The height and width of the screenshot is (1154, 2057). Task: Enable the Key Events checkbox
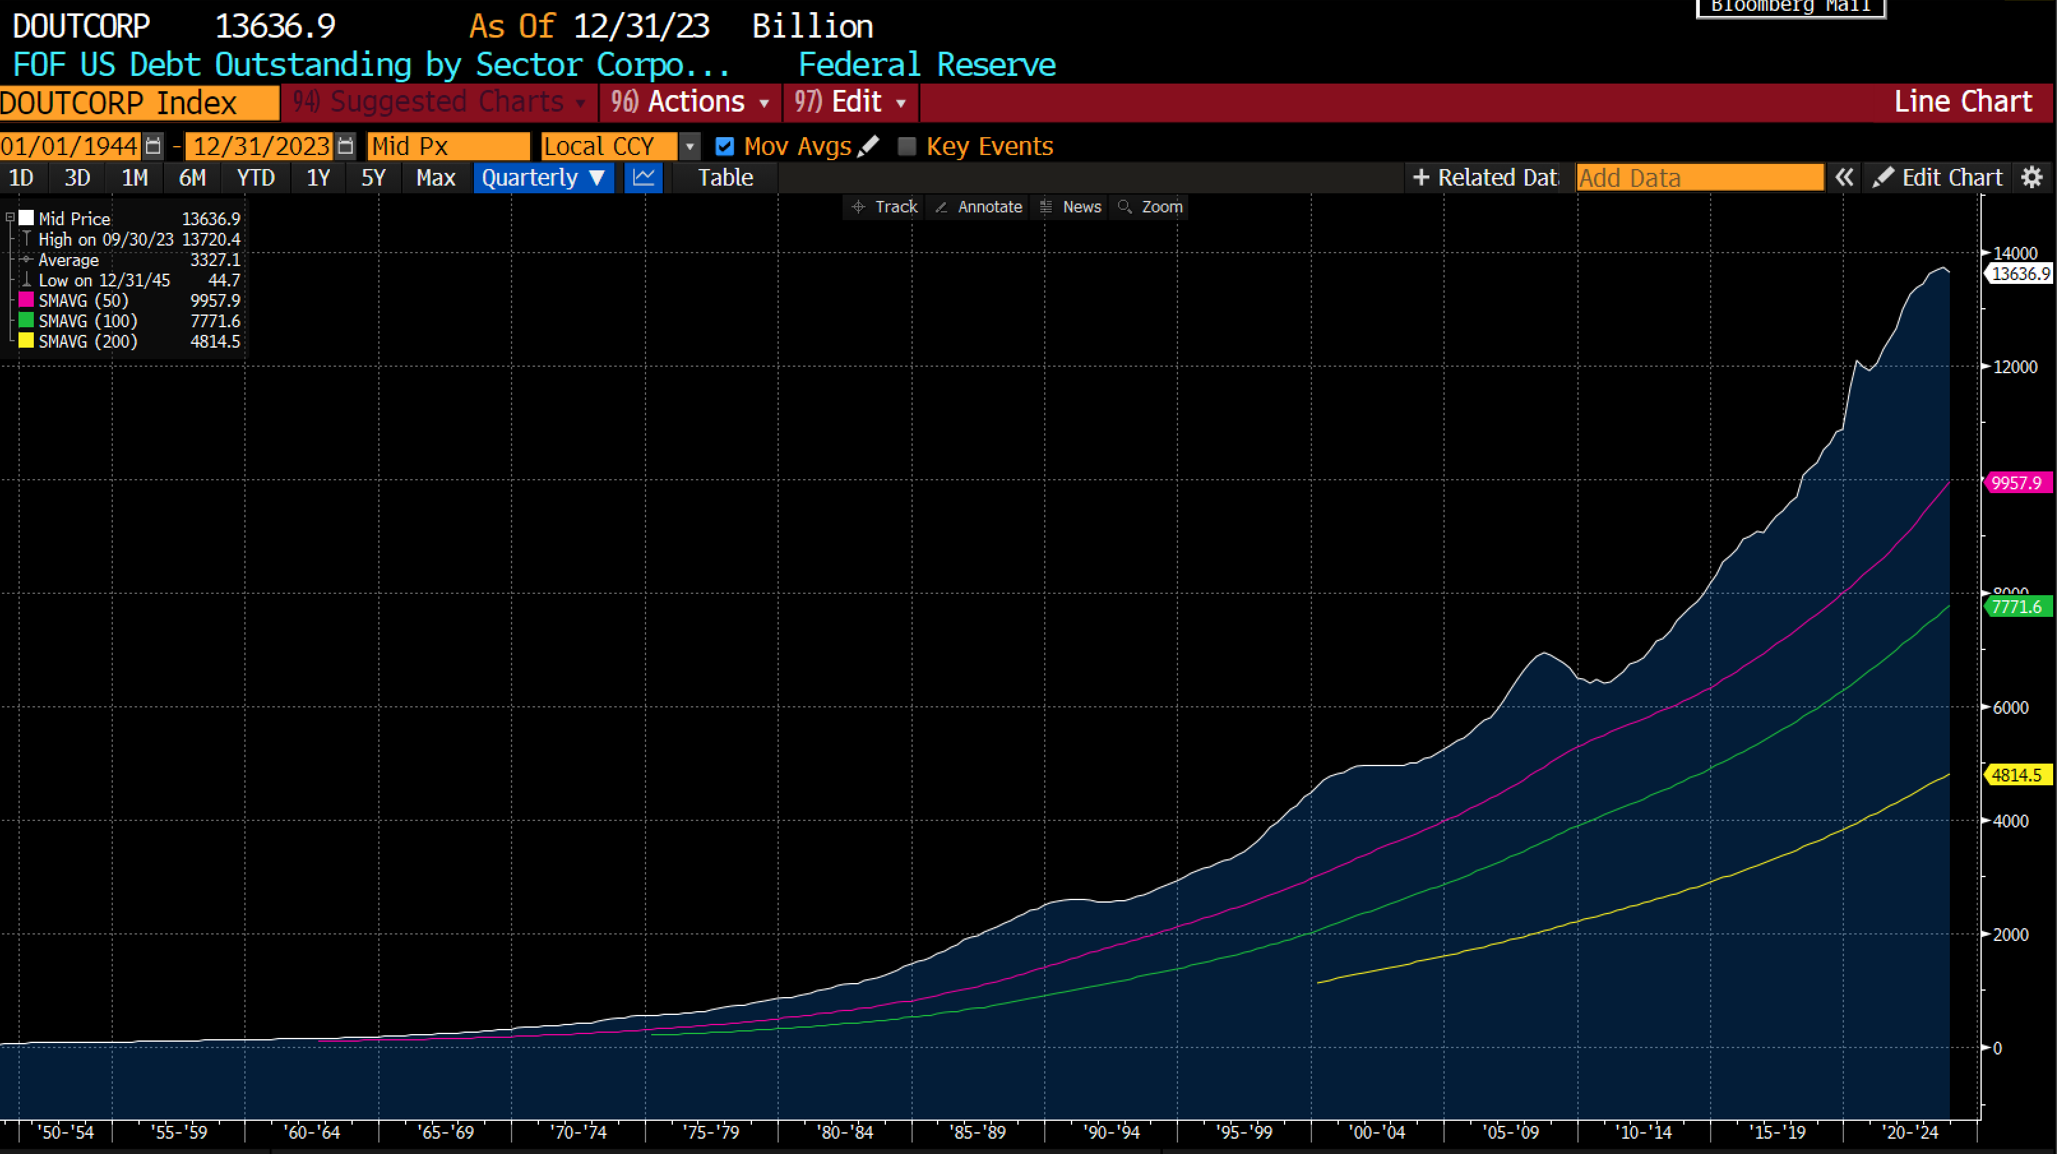pos(907,146)
